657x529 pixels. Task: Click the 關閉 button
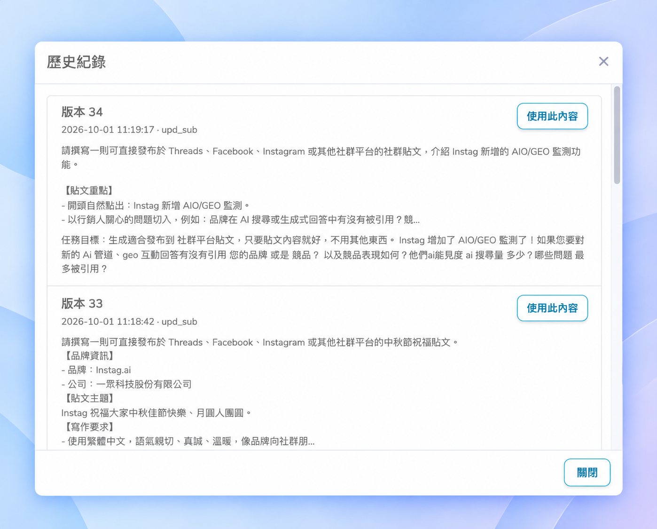click(x=587, y=473)
